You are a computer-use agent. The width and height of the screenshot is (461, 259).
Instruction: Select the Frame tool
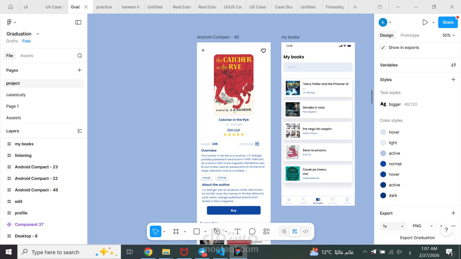coord(176,232)
